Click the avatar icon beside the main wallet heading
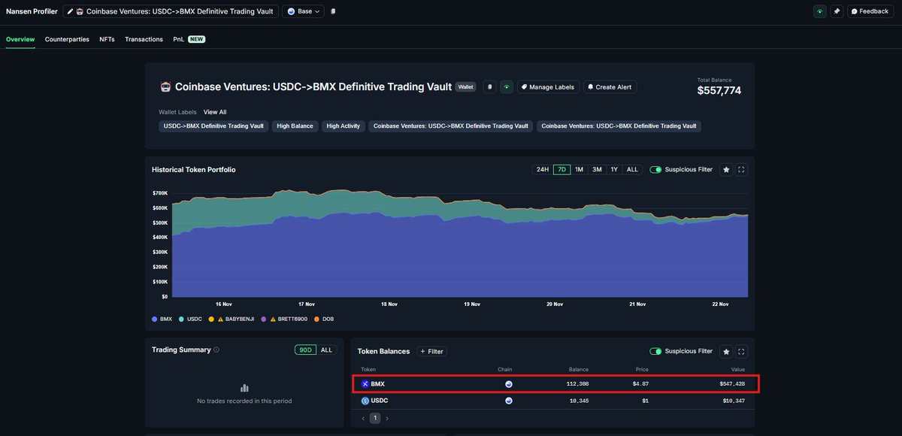This screenshot has width=902, height=436. pyautogui.click(x=165, y=86)
